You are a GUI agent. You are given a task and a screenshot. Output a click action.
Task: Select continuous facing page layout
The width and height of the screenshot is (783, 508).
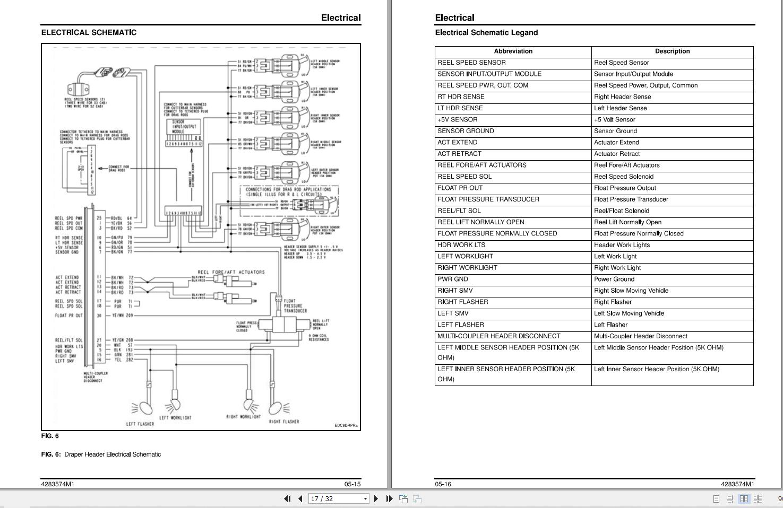tap(758, 498)
